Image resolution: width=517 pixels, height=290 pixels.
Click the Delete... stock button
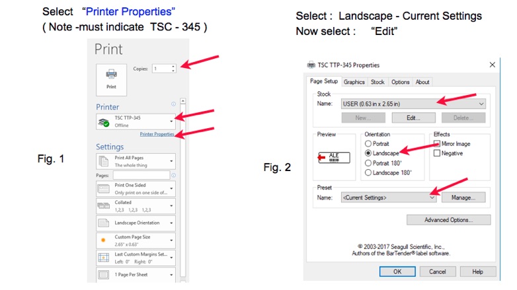(463, 118)
